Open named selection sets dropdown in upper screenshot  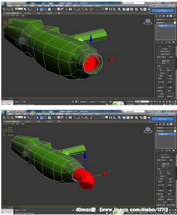pos(101,9)
